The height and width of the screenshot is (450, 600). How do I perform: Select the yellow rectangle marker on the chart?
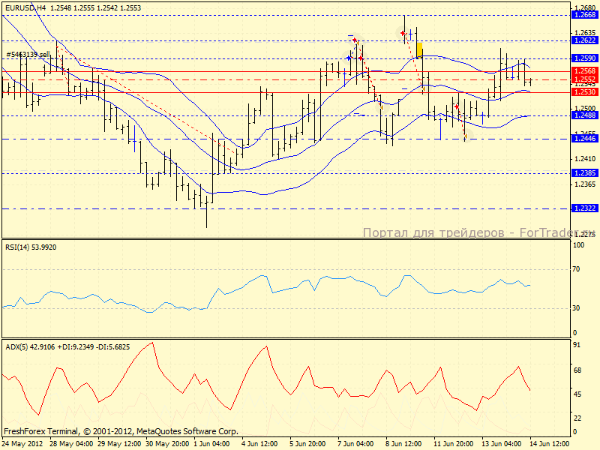pos(419,49)
